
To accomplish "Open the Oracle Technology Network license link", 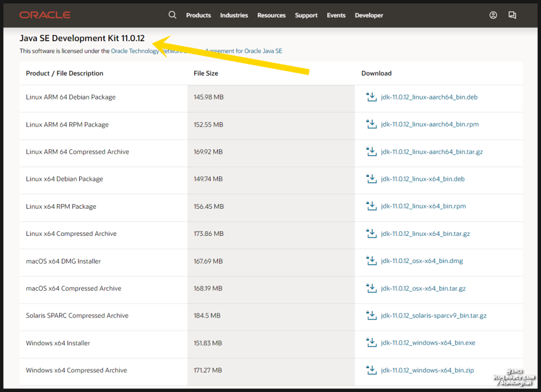I will coord(197,51).
